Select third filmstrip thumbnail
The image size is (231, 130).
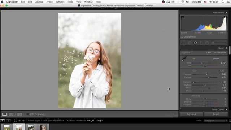point(31,127)
